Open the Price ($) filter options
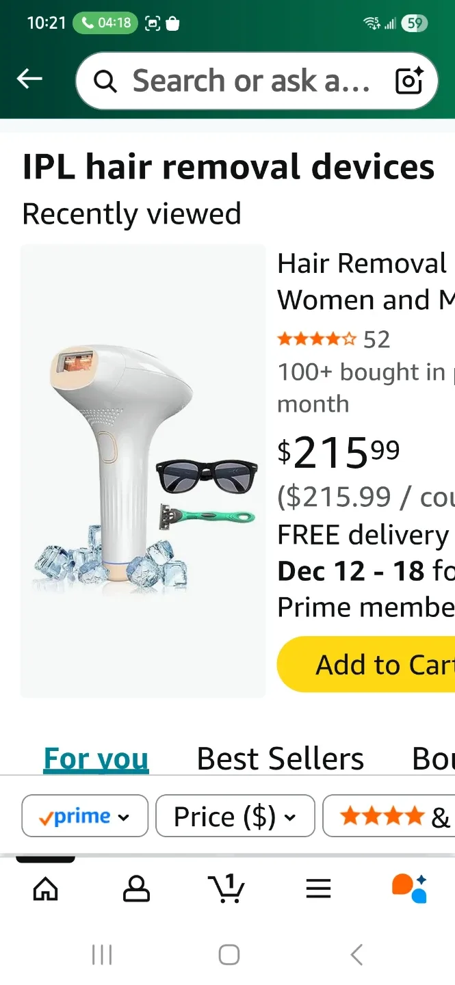The height and width of the screenshot is (985, 455). (x=235, y=815)
